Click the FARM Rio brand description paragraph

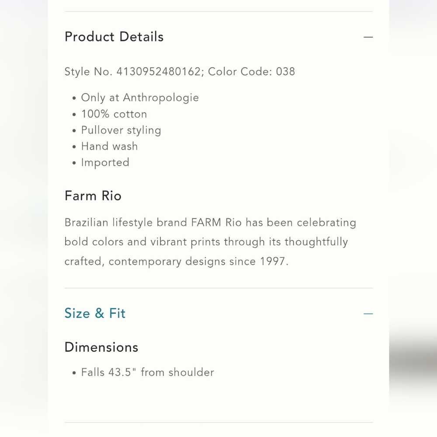[x=211, y=242]
